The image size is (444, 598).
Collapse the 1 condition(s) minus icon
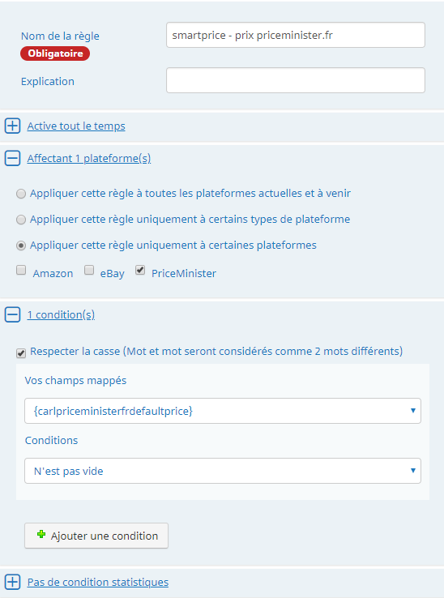pos(12,314)
